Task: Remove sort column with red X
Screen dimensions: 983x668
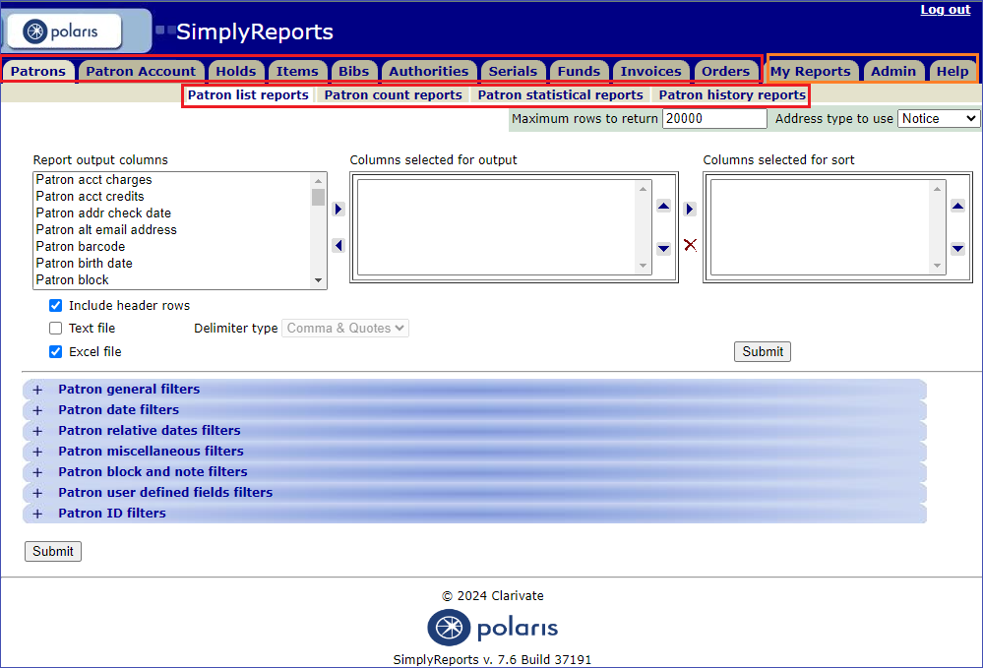Action: click(690, 245)
